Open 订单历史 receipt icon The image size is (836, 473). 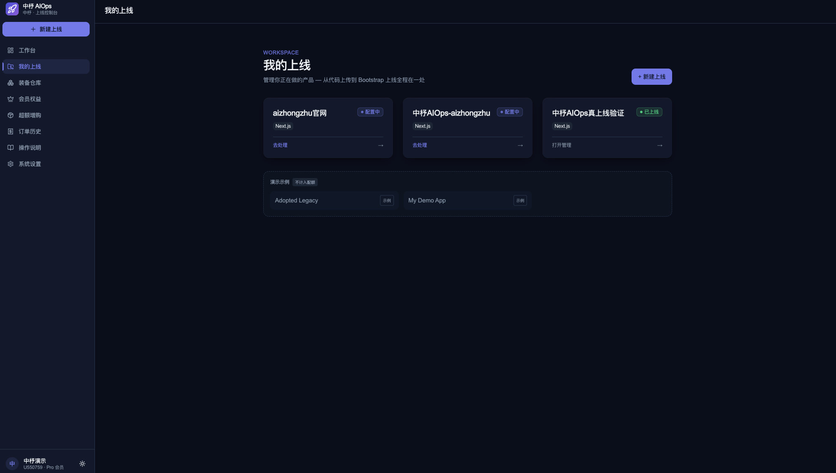click(x=10, y=131)
